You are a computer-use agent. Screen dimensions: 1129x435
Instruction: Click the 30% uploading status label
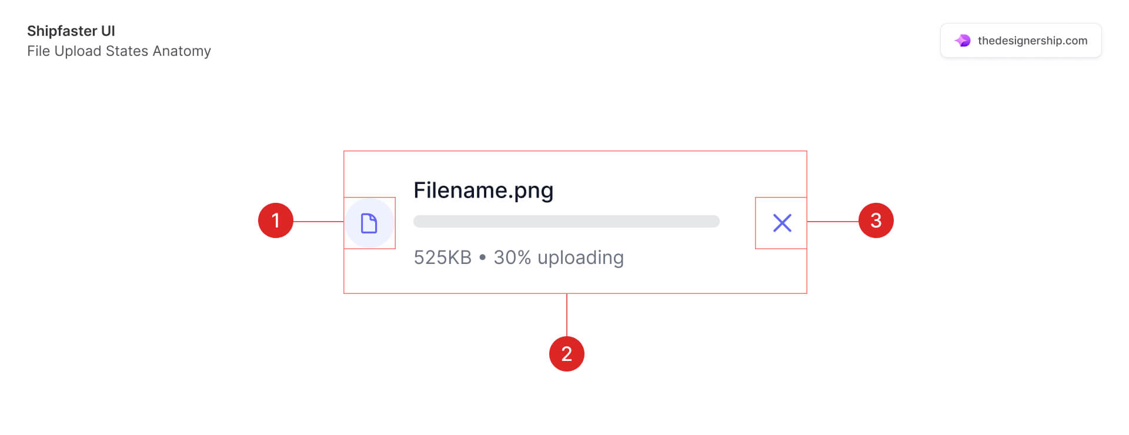[559, 257]
